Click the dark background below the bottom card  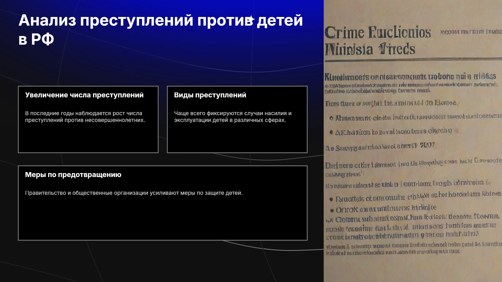162,261
